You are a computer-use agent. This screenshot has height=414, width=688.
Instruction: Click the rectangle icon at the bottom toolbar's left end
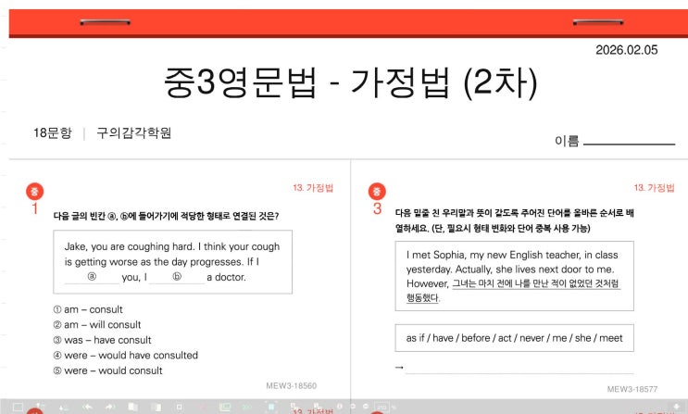pyautogui.click(x=17, y=407)
